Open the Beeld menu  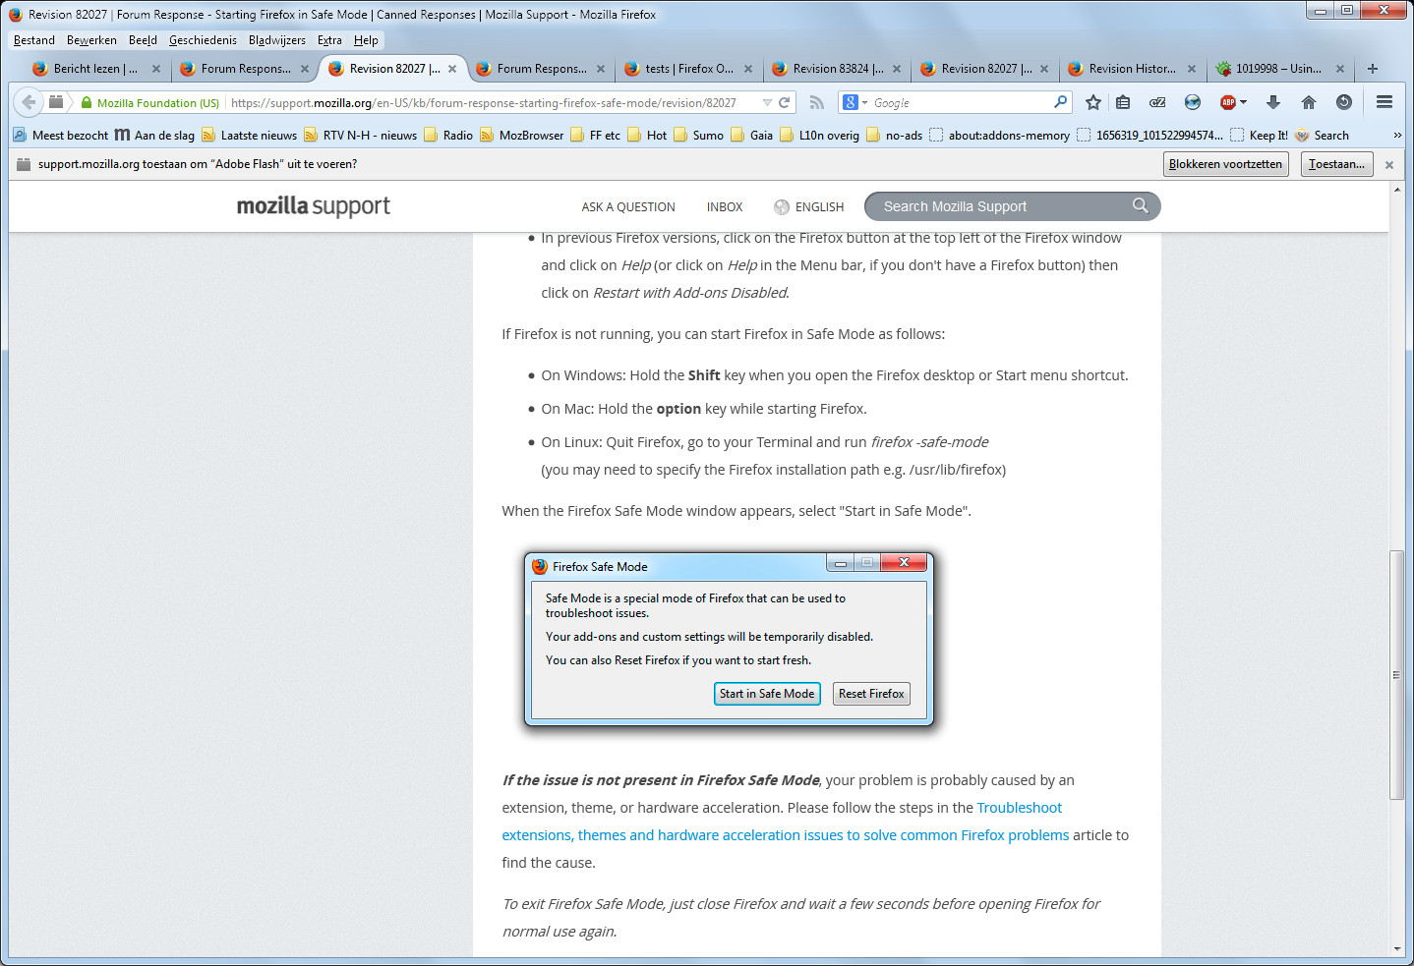[x=143, y=40]
